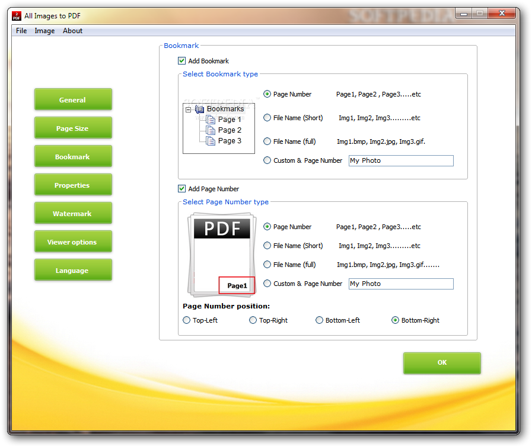Confirm settings with the OK button
The image size is (532, 447).
tap(442, 363)
